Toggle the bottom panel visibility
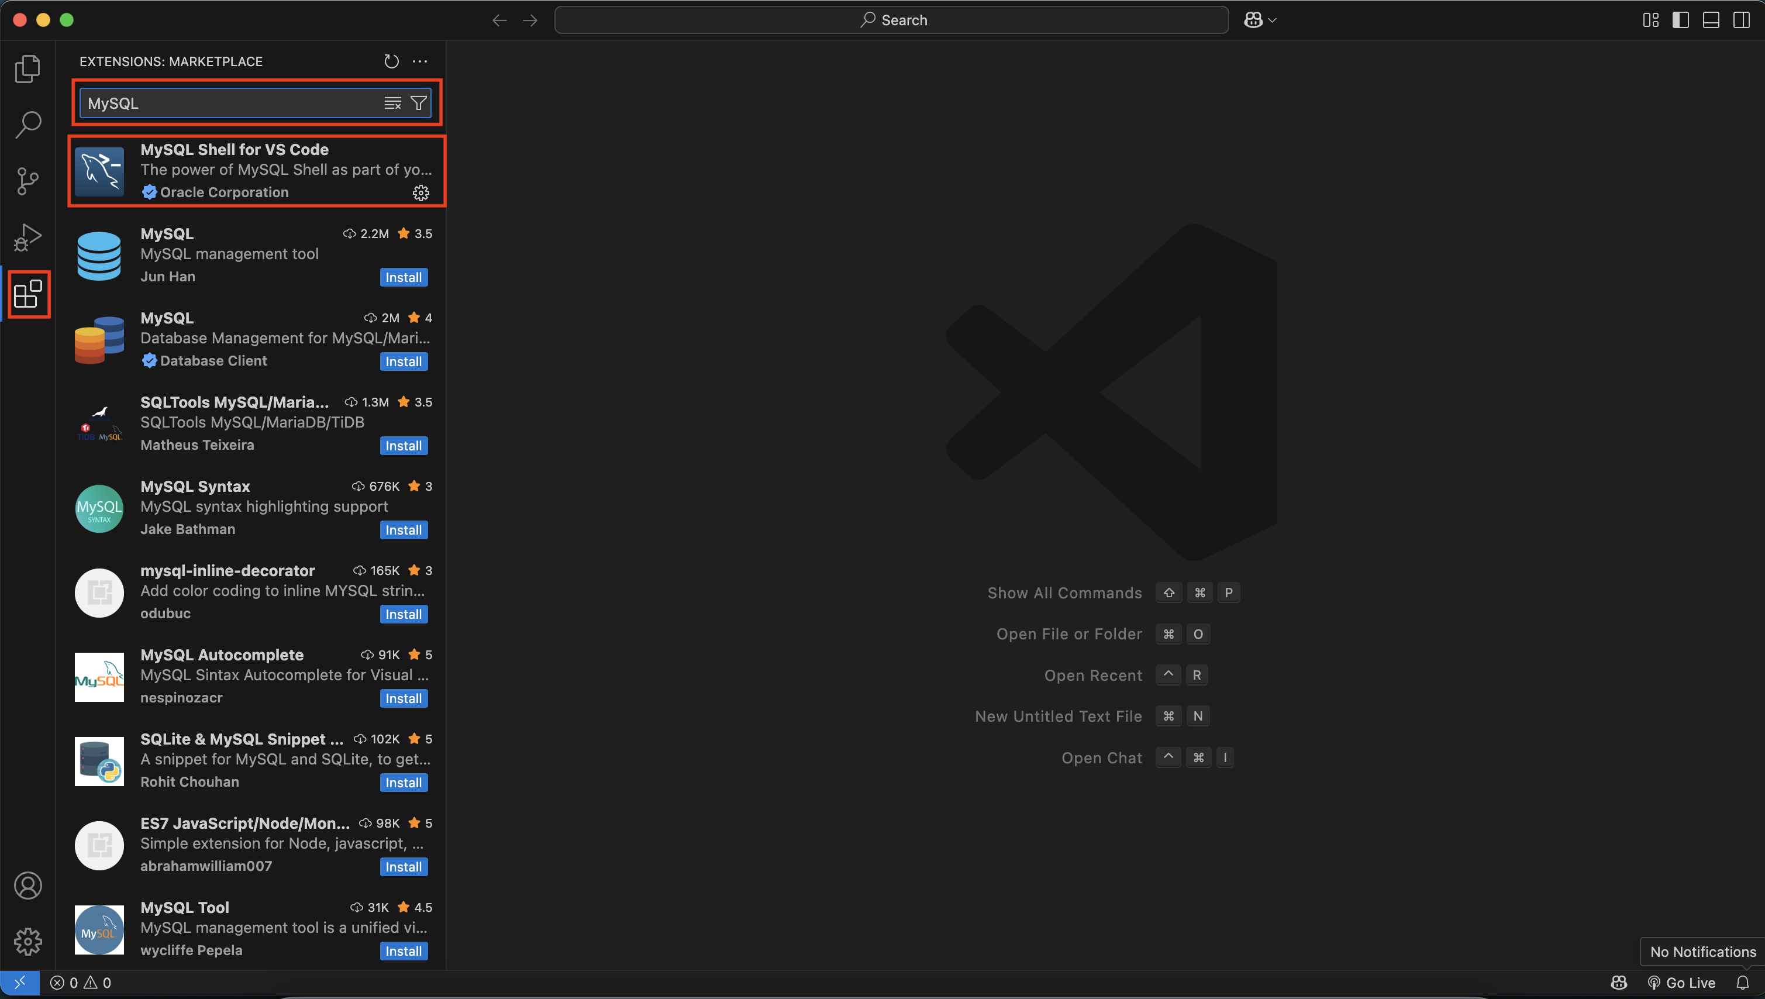Viewport: 1765px width, 999px height. (x=1710, y=20)
